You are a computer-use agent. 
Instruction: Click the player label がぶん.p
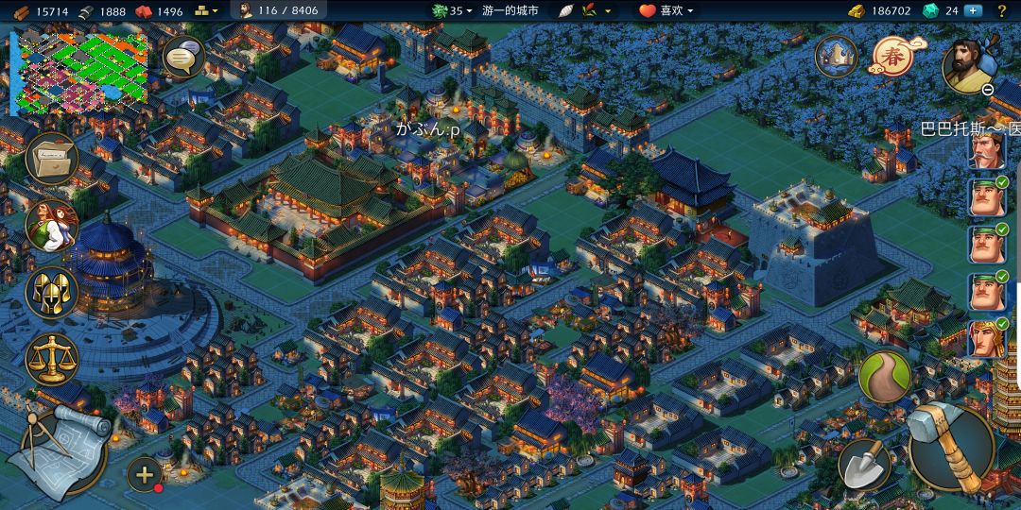(x=428, y=129)
